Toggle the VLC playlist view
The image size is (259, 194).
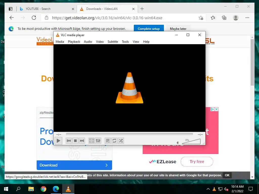(108, 141)
